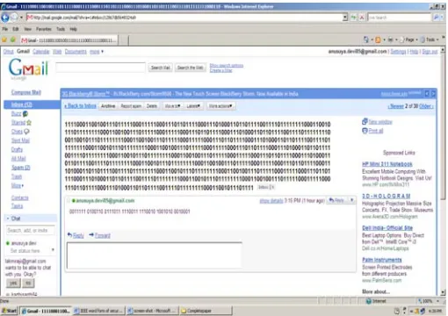This screenshot has height=316, width=448.
Task: Open the Tools menu in menu bar
Action: click(x=61, y=29)
